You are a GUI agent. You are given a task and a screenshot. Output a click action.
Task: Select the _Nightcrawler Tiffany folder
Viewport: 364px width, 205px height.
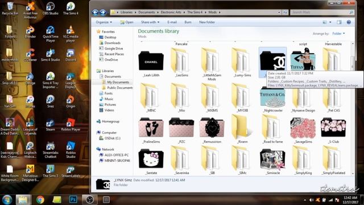point(273,99)
